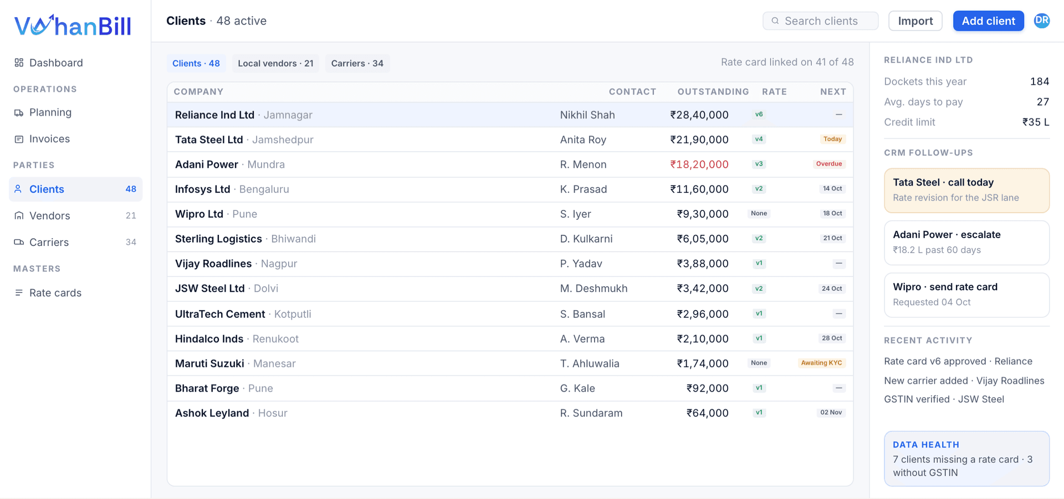Click the RATE column header

tap(774, 92)
